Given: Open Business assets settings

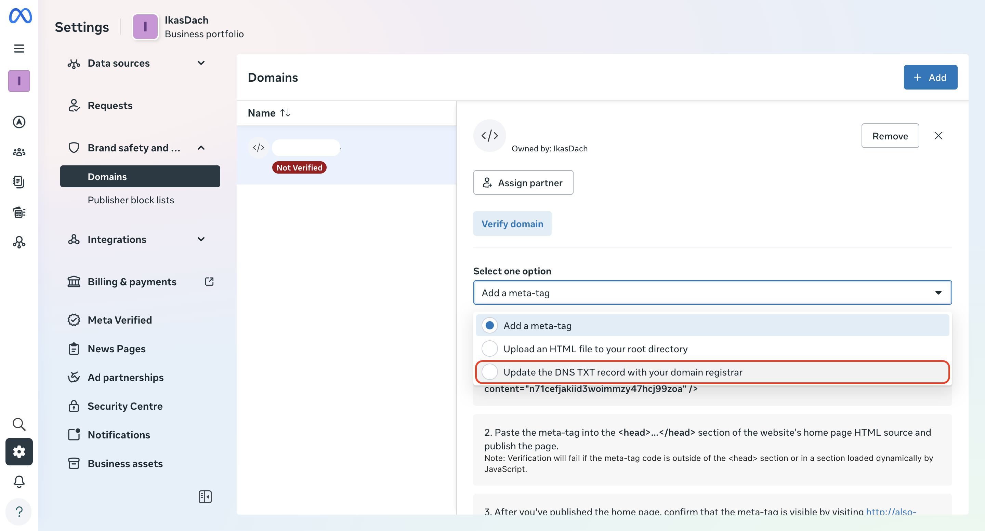Looking at the screenshot, I should tap(125, 463).
